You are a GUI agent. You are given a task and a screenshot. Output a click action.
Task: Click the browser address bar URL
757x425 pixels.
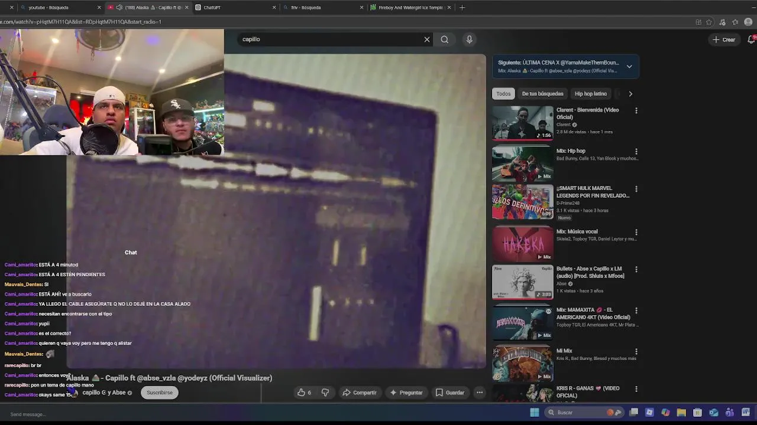coord(81,22)
